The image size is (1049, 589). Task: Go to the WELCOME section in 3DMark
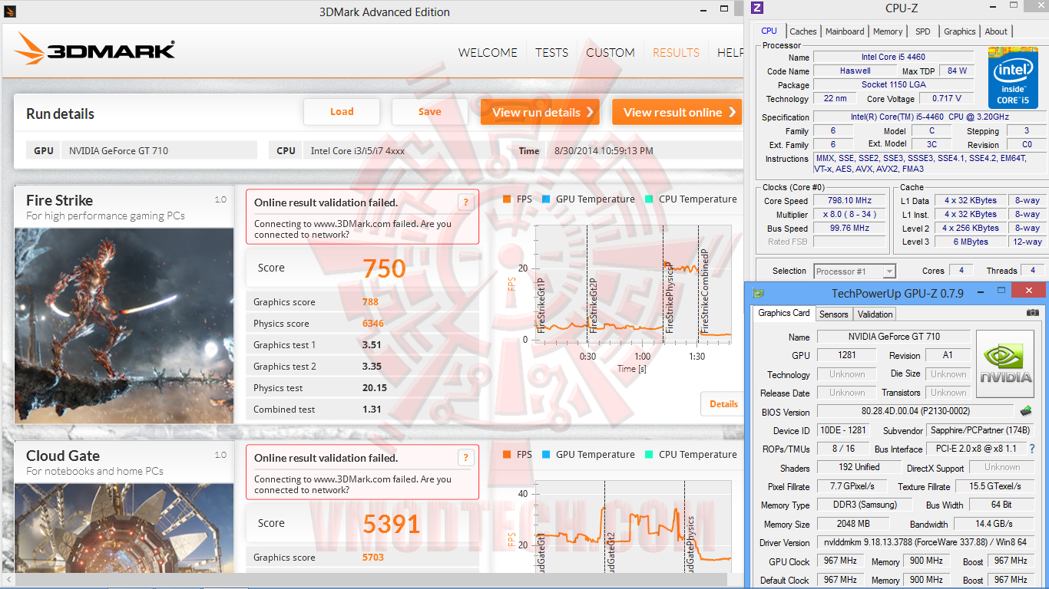tap(488, 53)
